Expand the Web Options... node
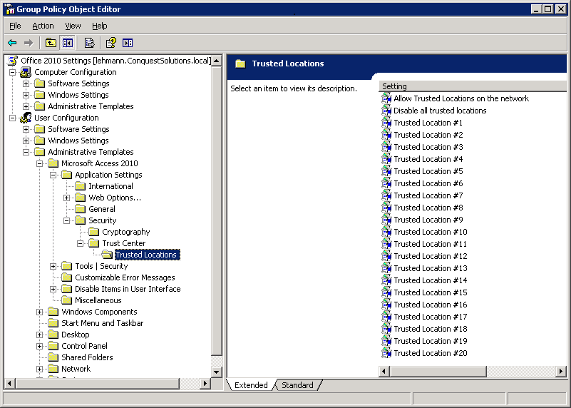The height and width of the screenshot is (408, 571). point(66,198)
